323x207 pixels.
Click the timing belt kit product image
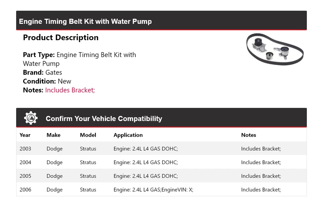click(x=275, y=49)
